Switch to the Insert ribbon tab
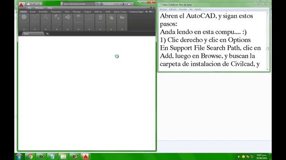Viewport: 286px width, 160px height. click(x=33, y=12)
